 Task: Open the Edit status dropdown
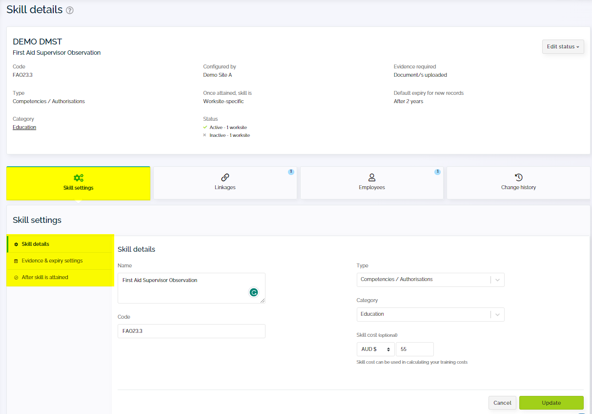[563, 46]
